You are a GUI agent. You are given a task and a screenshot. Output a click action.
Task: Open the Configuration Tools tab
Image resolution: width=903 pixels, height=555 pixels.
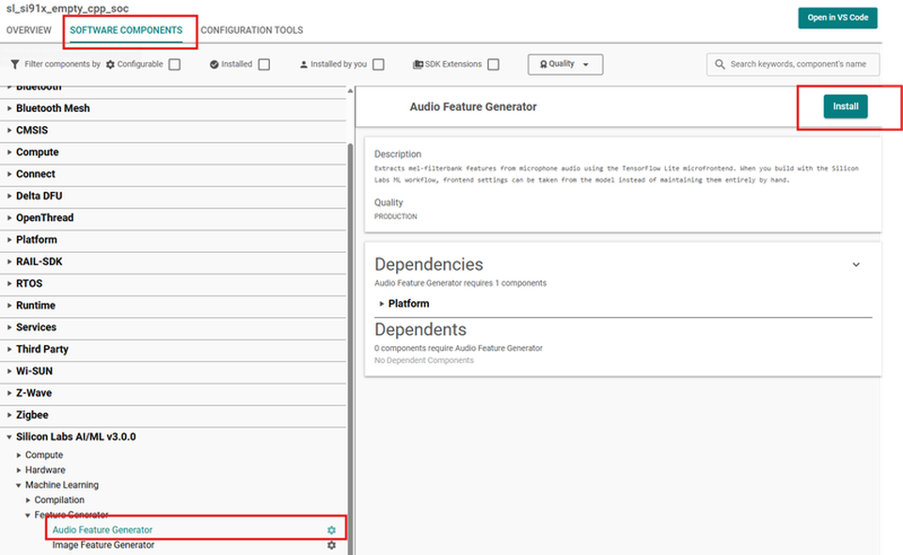pos(252,30)
